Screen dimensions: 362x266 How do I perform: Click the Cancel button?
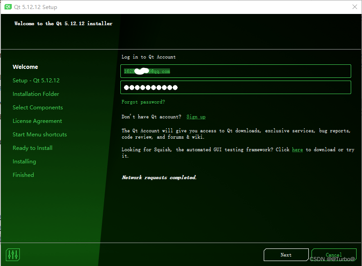[x=334, y=255]
